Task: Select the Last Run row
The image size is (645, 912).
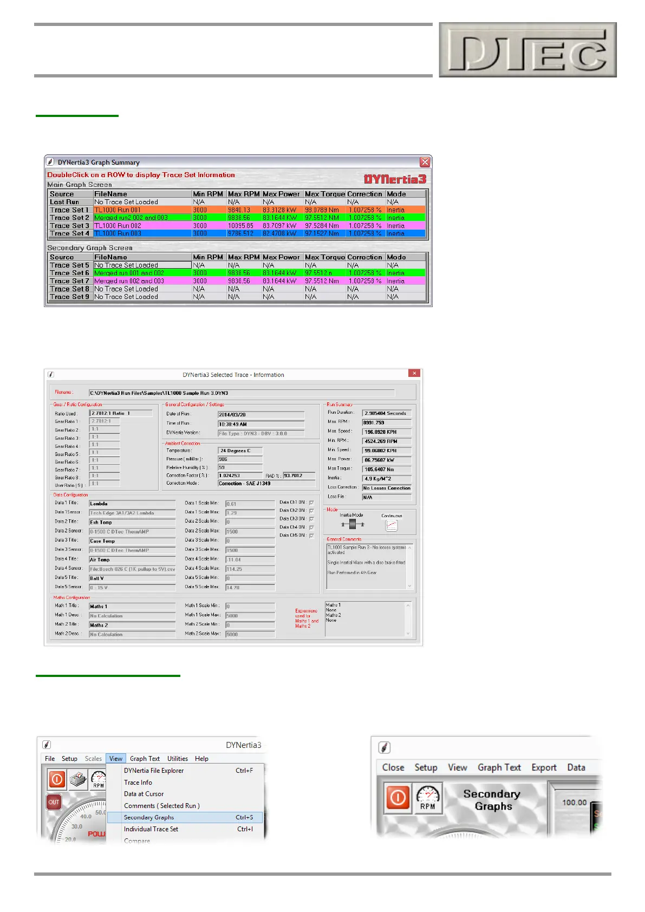Action: click(x=237, y=202)
